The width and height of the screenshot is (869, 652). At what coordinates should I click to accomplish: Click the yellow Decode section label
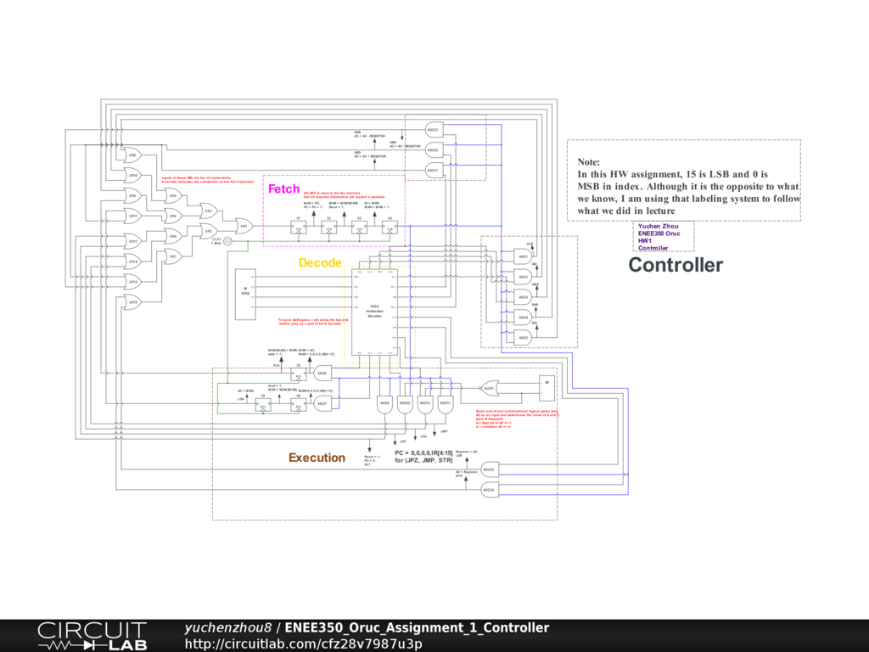(320, 263)
